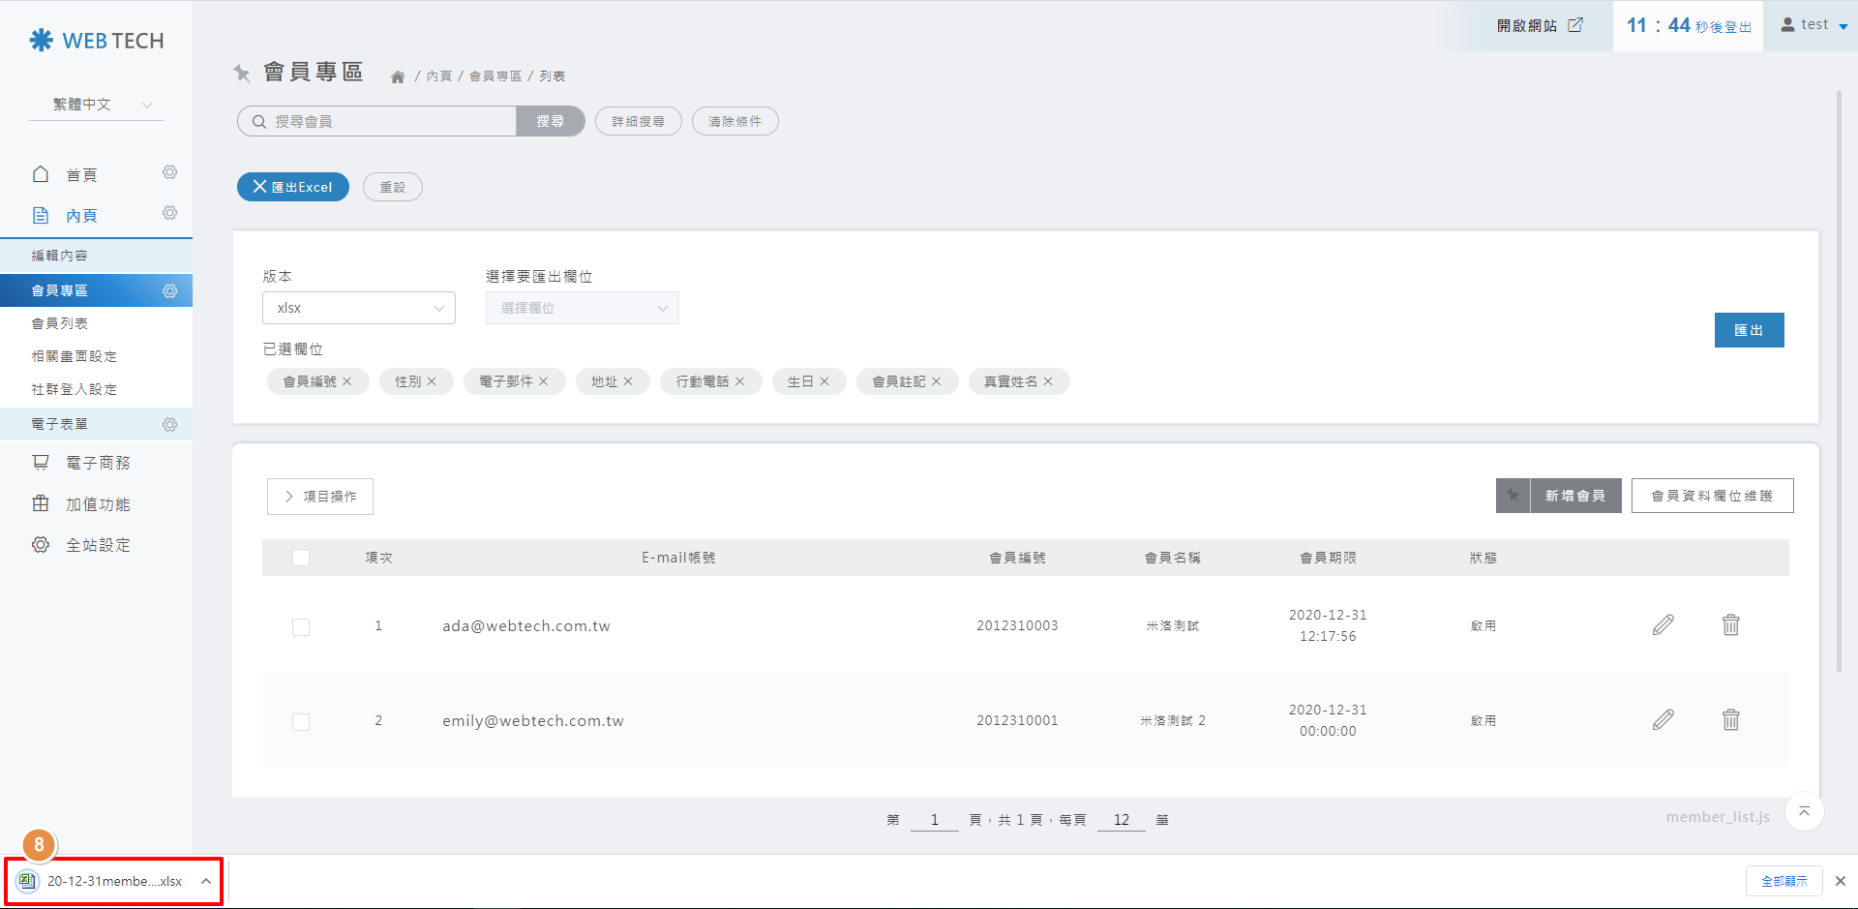The width and height of the screenshot is (1858, 909).
Task: Toggle the select-all checkbox in table header
Action: point(301,558)
